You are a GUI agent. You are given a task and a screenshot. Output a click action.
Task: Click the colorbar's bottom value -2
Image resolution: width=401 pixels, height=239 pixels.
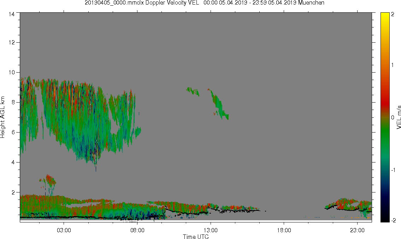(393, 220)
